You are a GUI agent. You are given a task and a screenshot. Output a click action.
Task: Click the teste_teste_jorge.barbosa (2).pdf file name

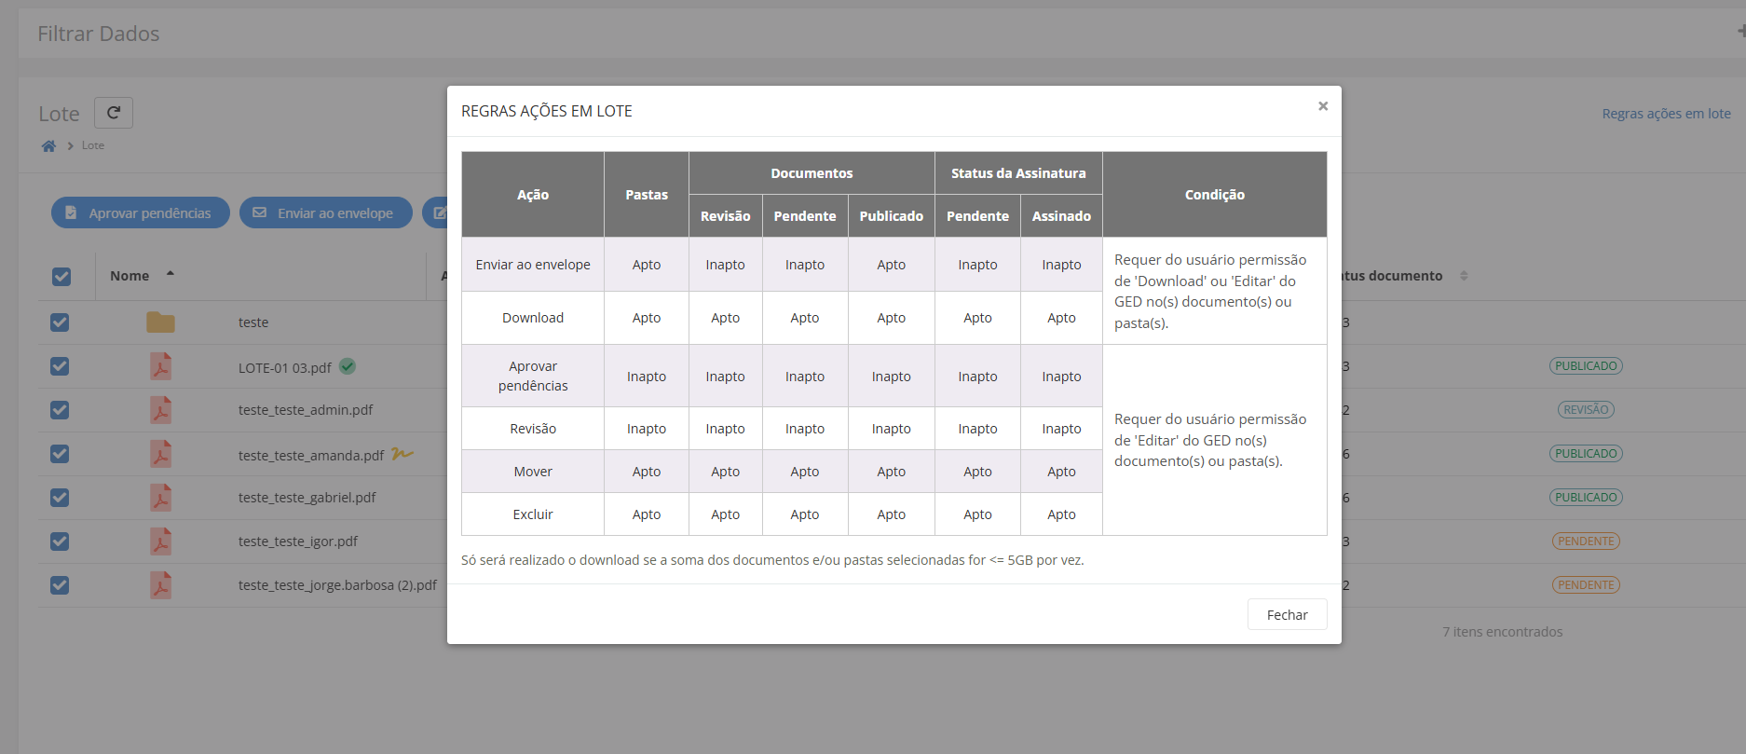coord(337,585)
